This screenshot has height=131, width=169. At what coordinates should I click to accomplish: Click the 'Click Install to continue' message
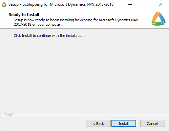(49, 36)
